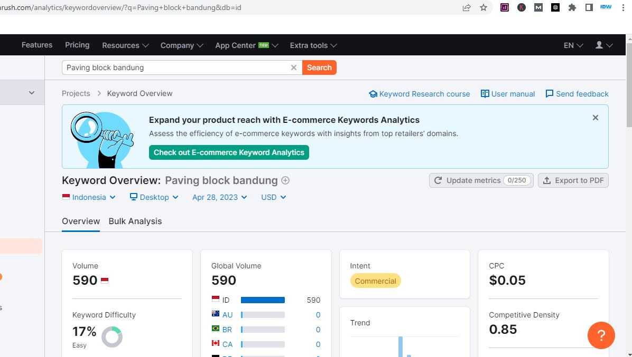The width and height of the screenshot is (632, 357).
Task: Open the Chrome three-dot menu
Action: tap(623, 7)
